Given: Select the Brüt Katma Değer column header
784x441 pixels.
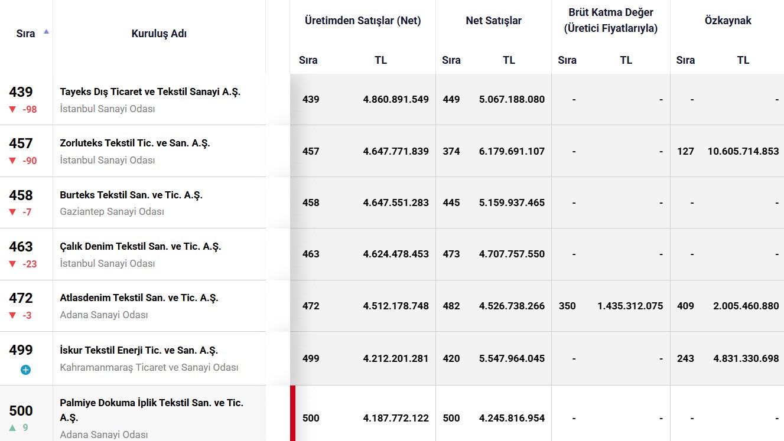Looking at the screenshot, I should pyautogui.click(x=610, y=20).
